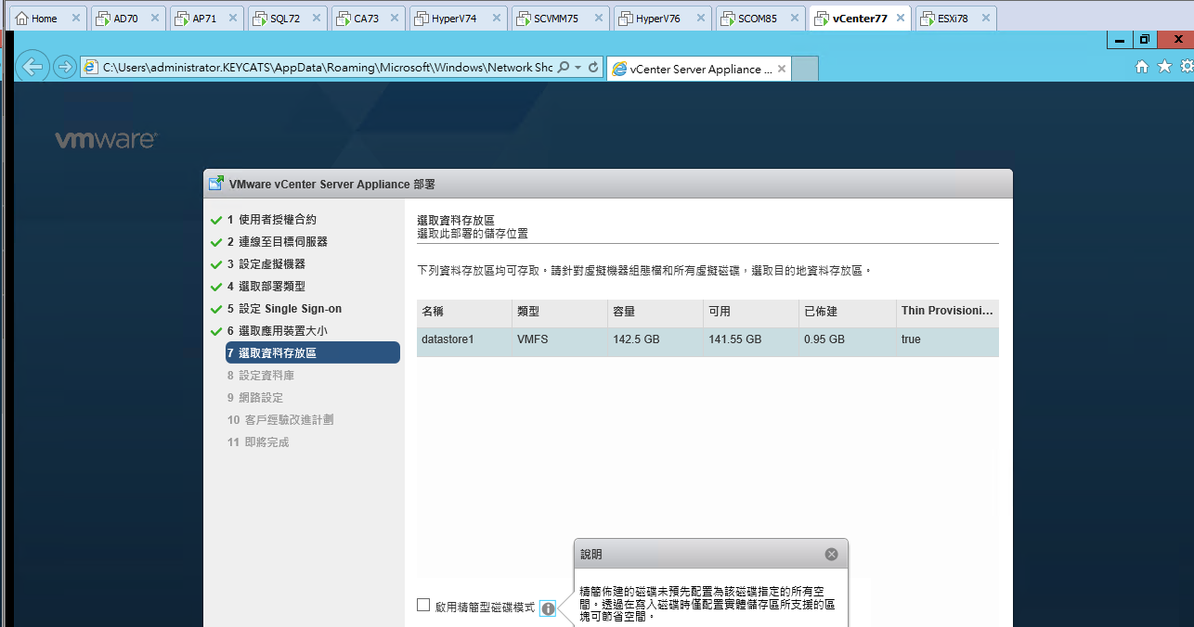Screen dimensions: 1194x627
Task: Click the deployment wizard title bar icon
Action: pos(215,184)
